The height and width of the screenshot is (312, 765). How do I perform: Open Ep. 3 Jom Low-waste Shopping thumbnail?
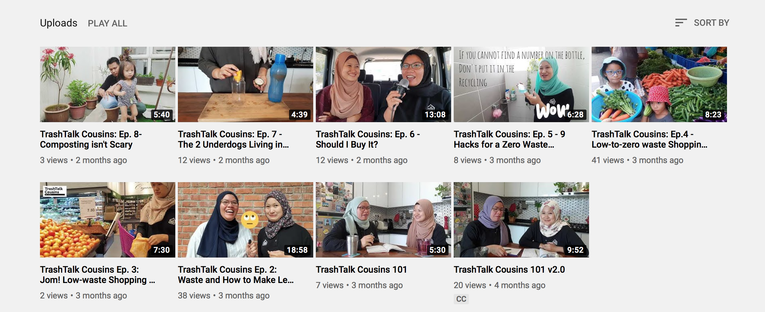tap(108, 220)
